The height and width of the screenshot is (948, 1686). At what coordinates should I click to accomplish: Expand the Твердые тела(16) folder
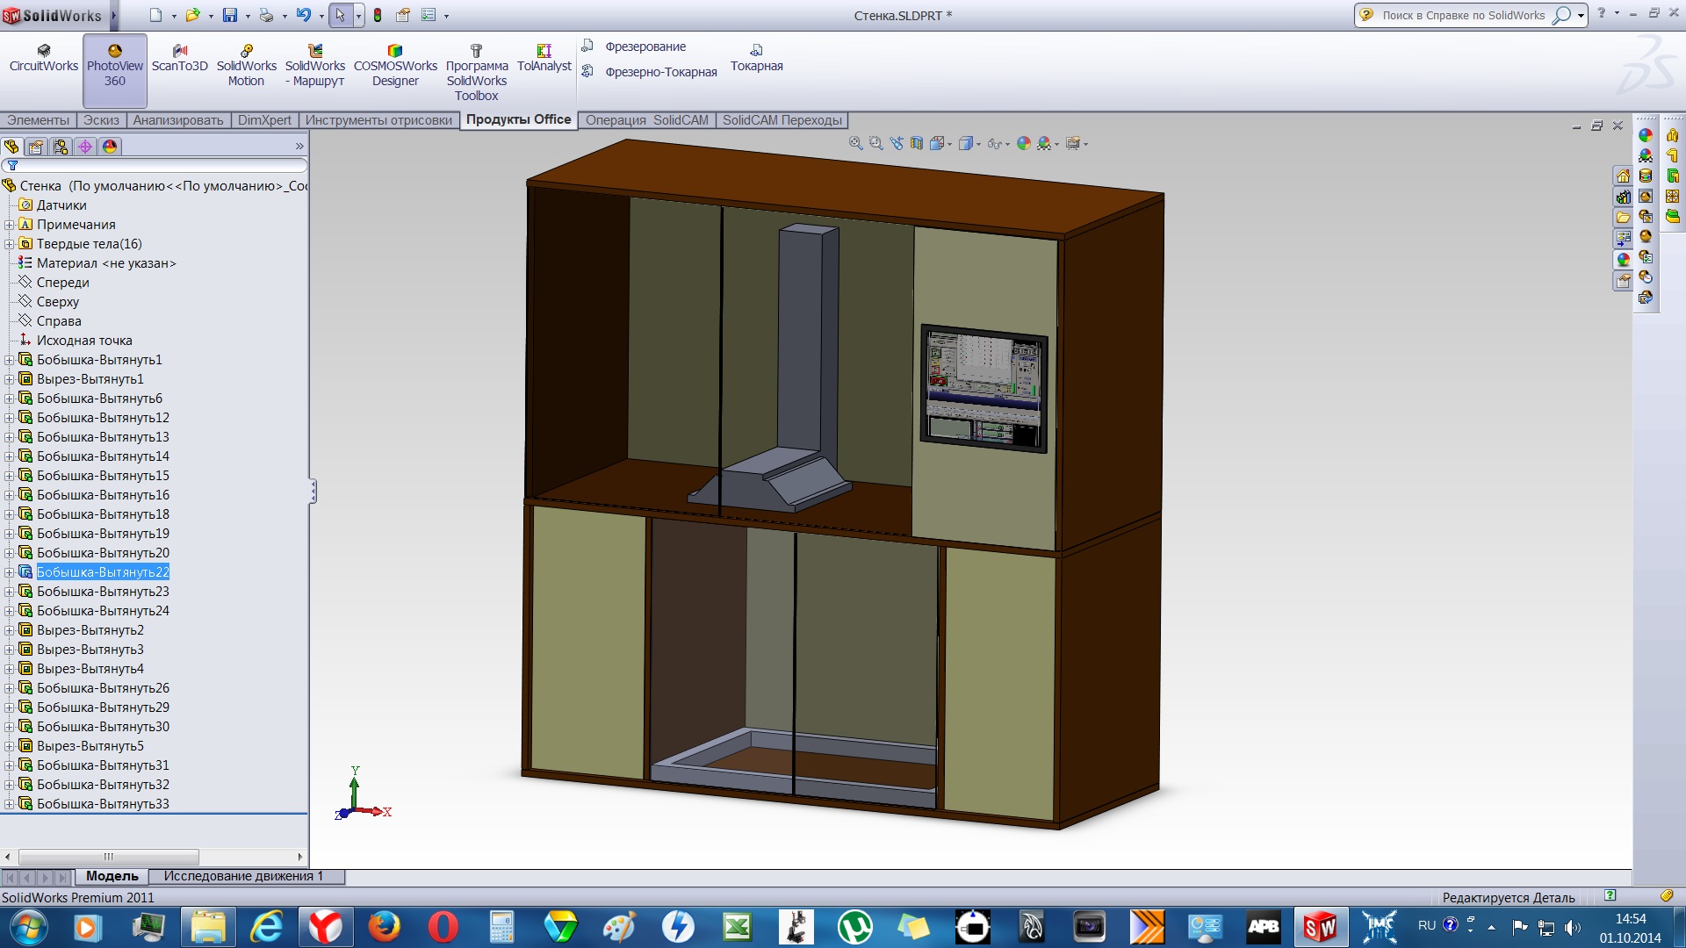coord(10,244)
